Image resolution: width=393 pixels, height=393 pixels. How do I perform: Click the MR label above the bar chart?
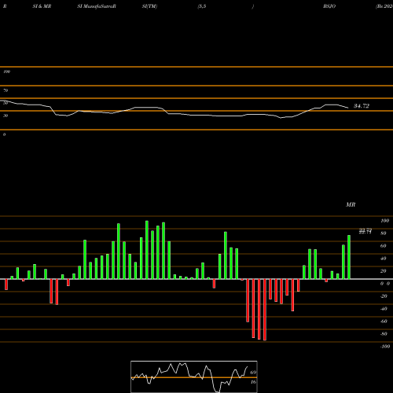coord(351,204)
